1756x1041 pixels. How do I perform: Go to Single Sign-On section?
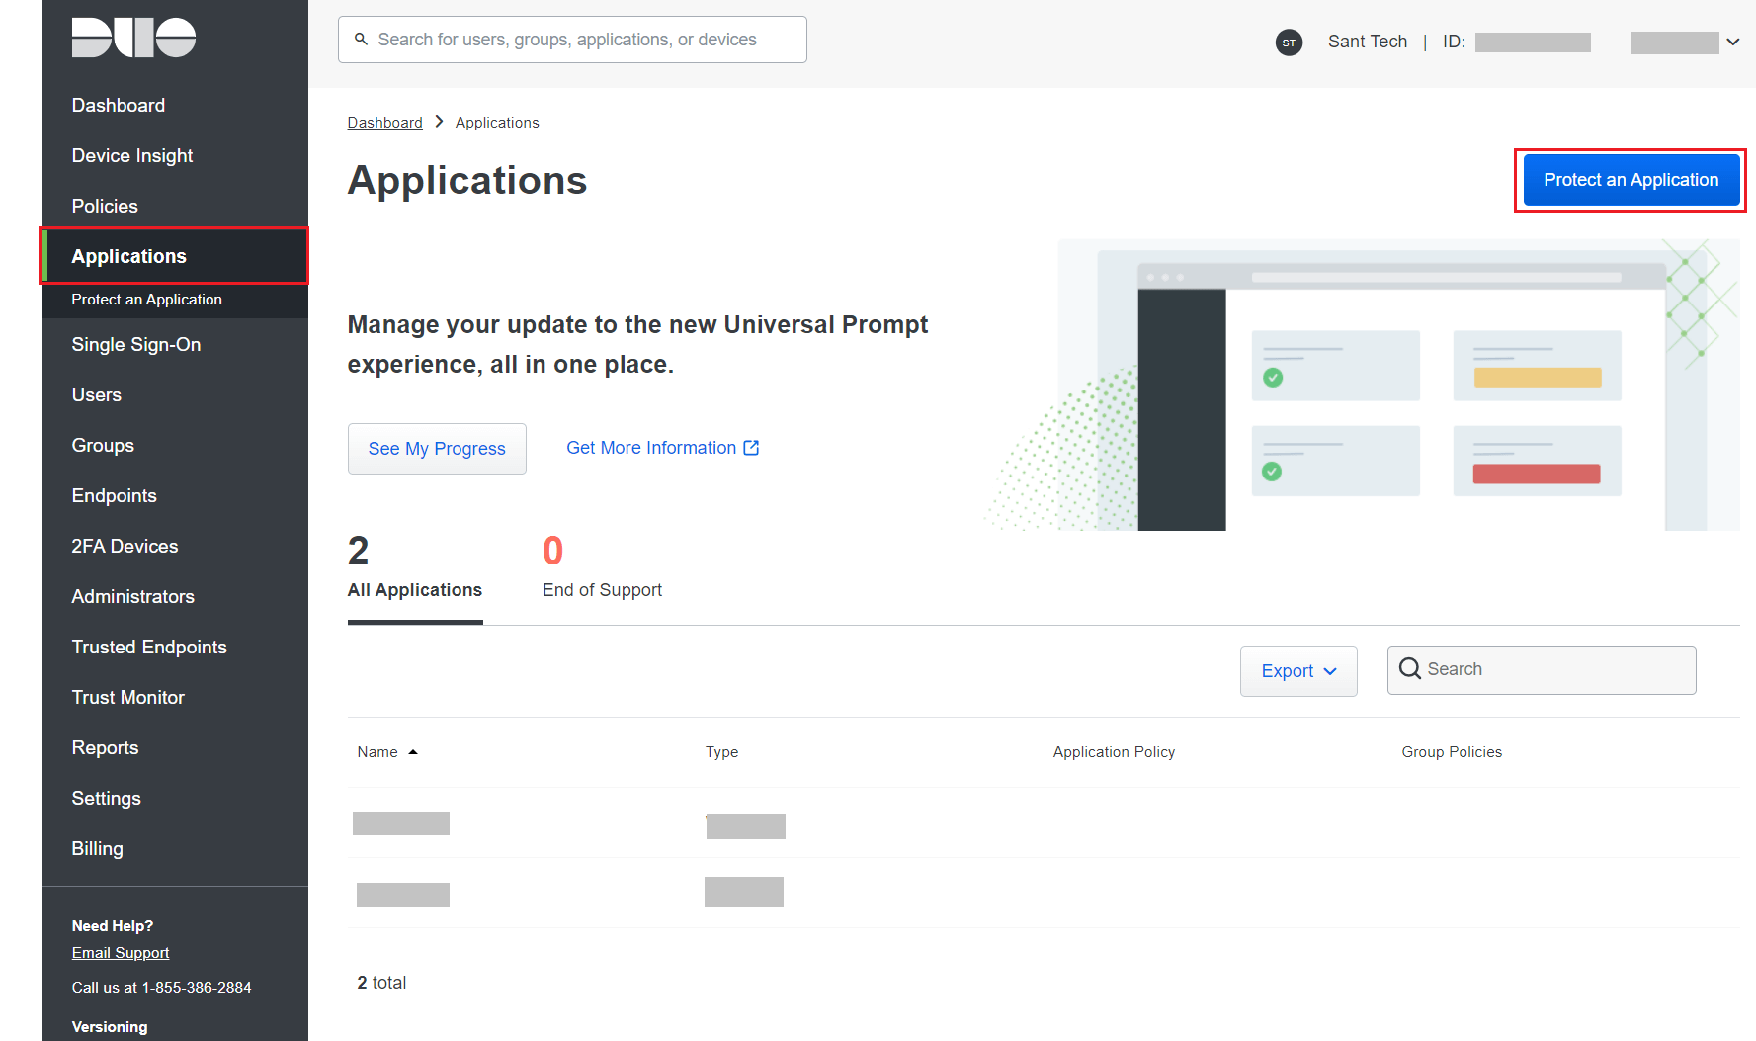[136, 344]
